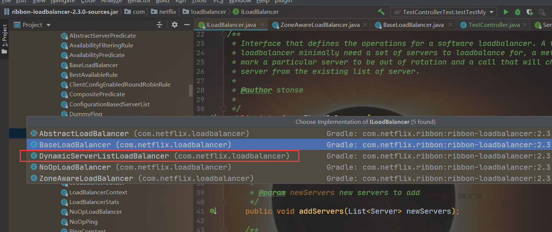552x232 pixels.
Task: Select LoadBalancerContext in project tree
Action: [98, 192]
